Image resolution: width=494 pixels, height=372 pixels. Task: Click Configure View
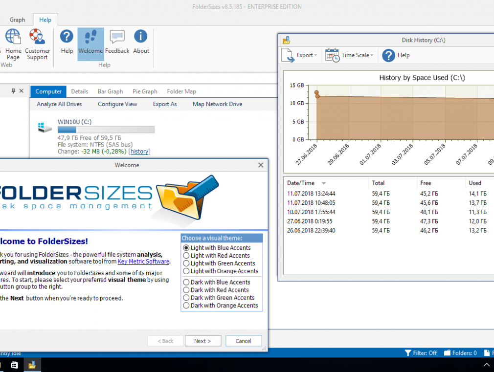(x=117, y=104)
